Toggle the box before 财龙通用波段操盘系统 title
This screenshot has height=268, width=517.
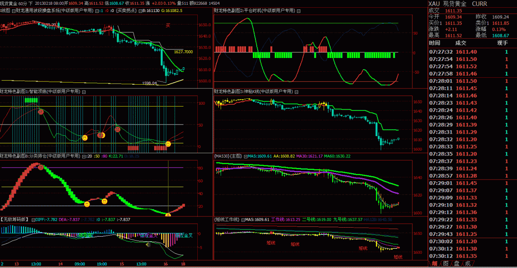click(x=14, y=10)
